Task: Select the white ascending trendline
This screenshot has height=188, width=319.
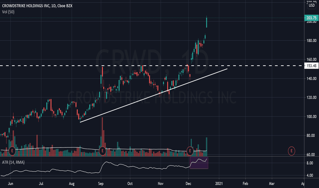Action: [x=154, y=95]
